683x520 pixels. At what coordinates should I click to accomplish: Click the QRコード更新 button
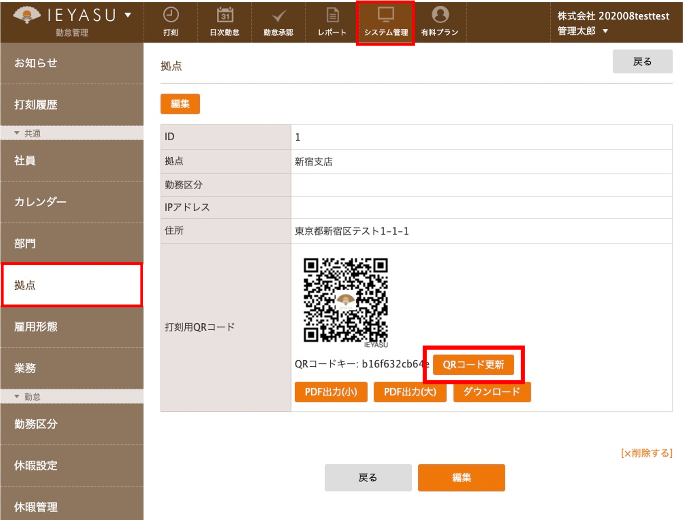473,365
